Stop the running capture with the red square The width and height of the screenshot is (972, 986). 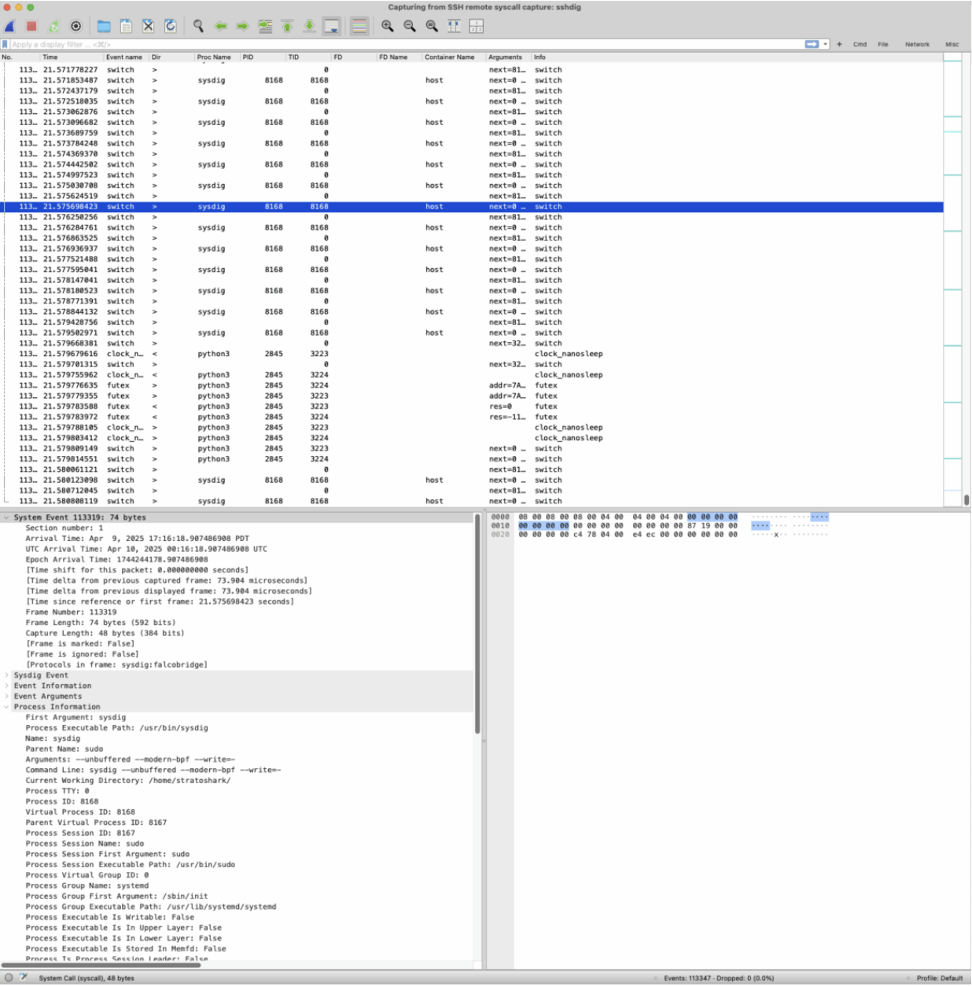(x=31, y=27)
